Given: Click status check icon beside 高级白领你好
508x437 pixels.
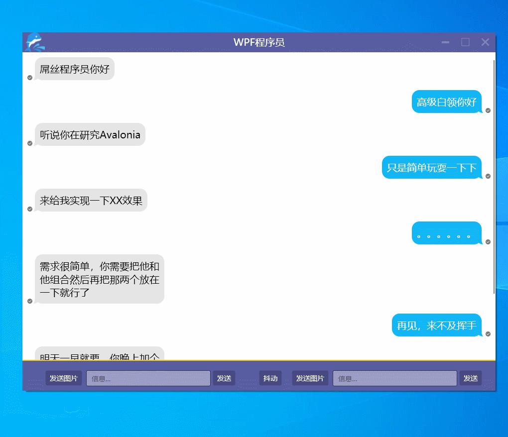Looking at the screenshot, I should click(x=488, y=110).
